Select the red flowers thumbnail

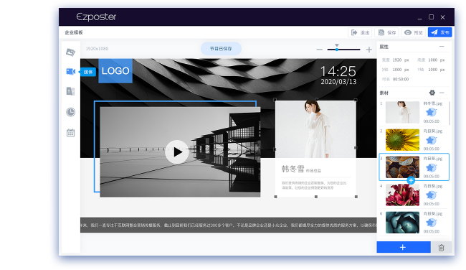pos(402,195)
